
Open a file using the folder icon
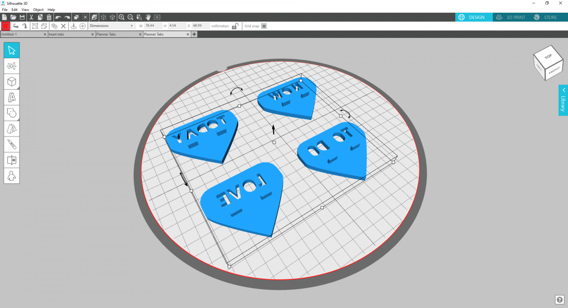coord(13,17)
